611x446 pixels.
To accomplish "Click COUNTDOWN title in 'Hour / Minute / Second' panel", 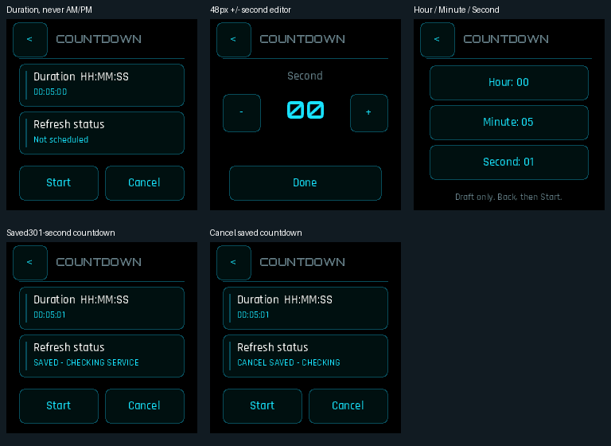I will (x=506, y=39).
